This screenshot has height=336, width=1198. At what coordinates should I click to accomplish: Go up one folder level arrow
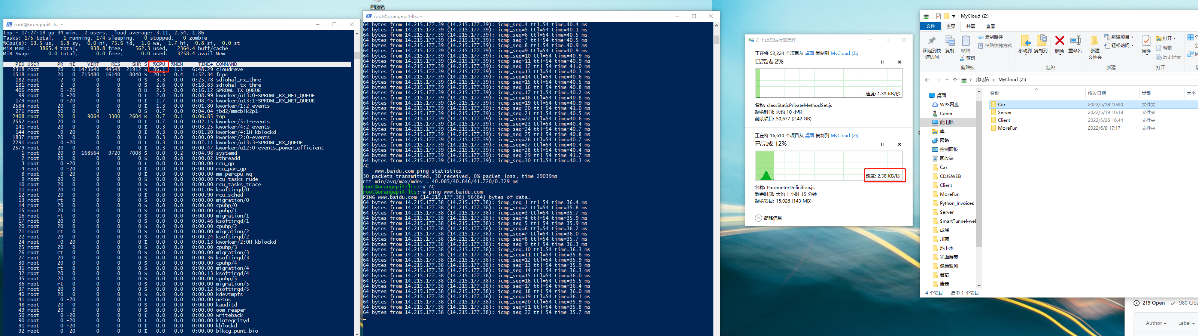(955, 80)
